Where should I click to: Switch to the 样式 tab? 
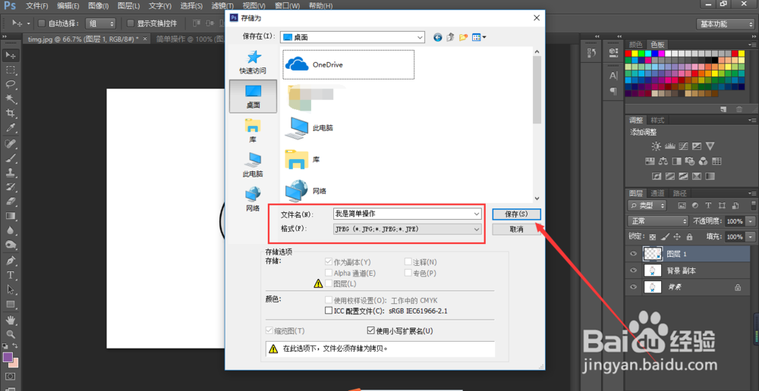[x=657, y=120]
